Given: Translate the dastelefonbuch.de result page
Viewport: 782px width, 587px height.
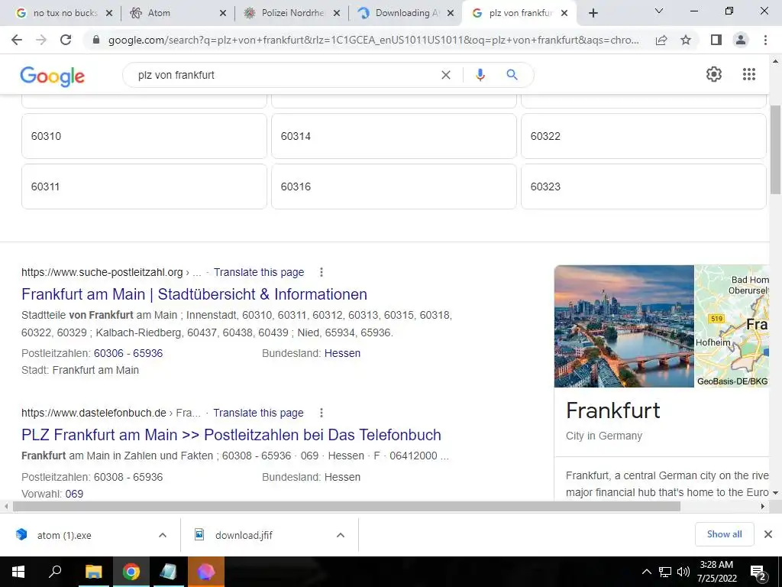Looking at the screenshot, I should pos(258,413).
